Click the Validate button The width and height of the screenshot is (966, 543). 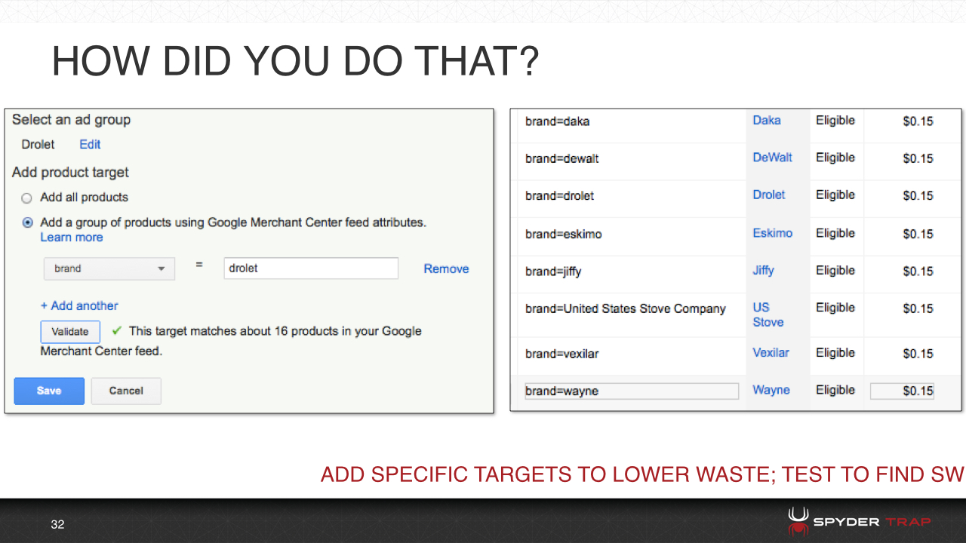[70, 331]
